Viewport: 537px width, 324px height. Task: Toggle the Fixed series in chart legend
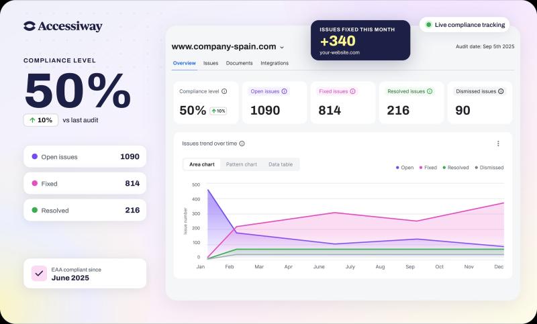(x=428, y=168)
